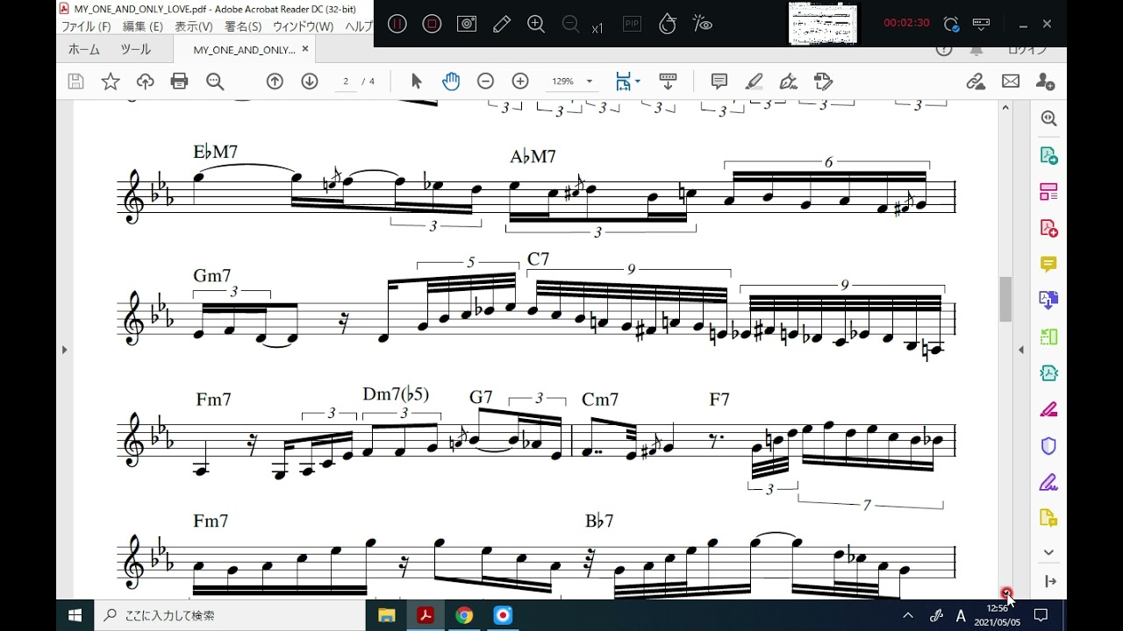Open Export PDF tool in the right sidebar
Viewport: 1123px width, 631px height.
[x=1048, y=155]
